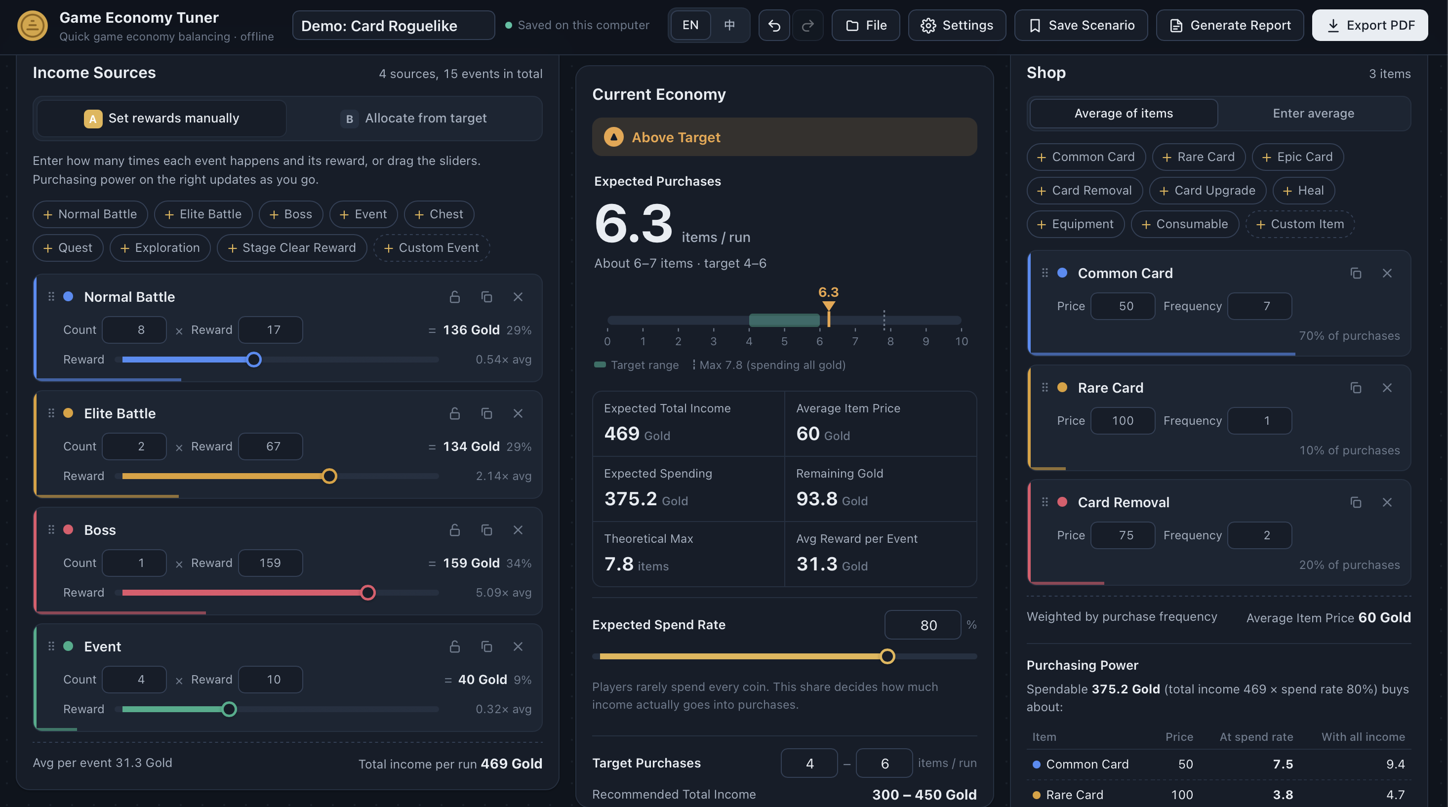The width and height of the screenshot is (1448, 807).
Task: Remove the Normal Battle source
Action: pos(518,297)
